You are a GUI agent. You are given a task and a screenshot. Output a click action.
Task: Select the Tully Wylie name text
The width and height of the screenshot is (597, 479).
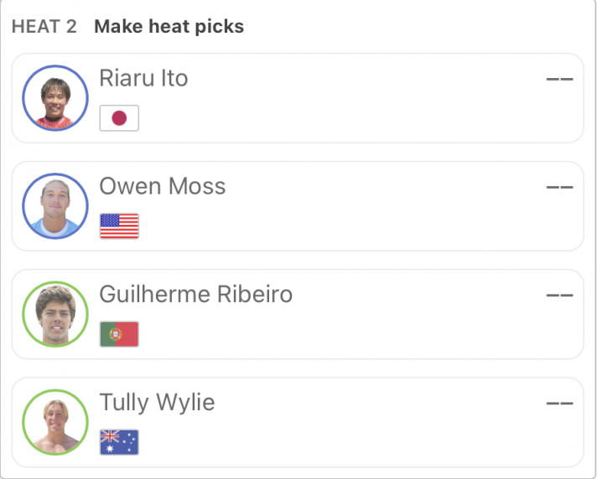(x=158, y=403)
